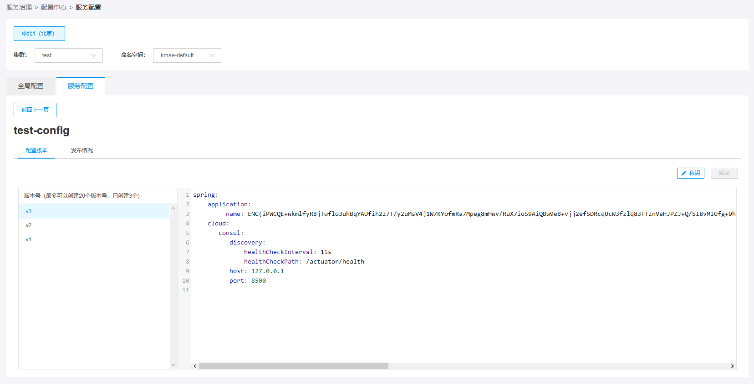Click the 'cloud:' line in the editor
The height and width of the screenshot is (384, 754).
pos(219,224)
